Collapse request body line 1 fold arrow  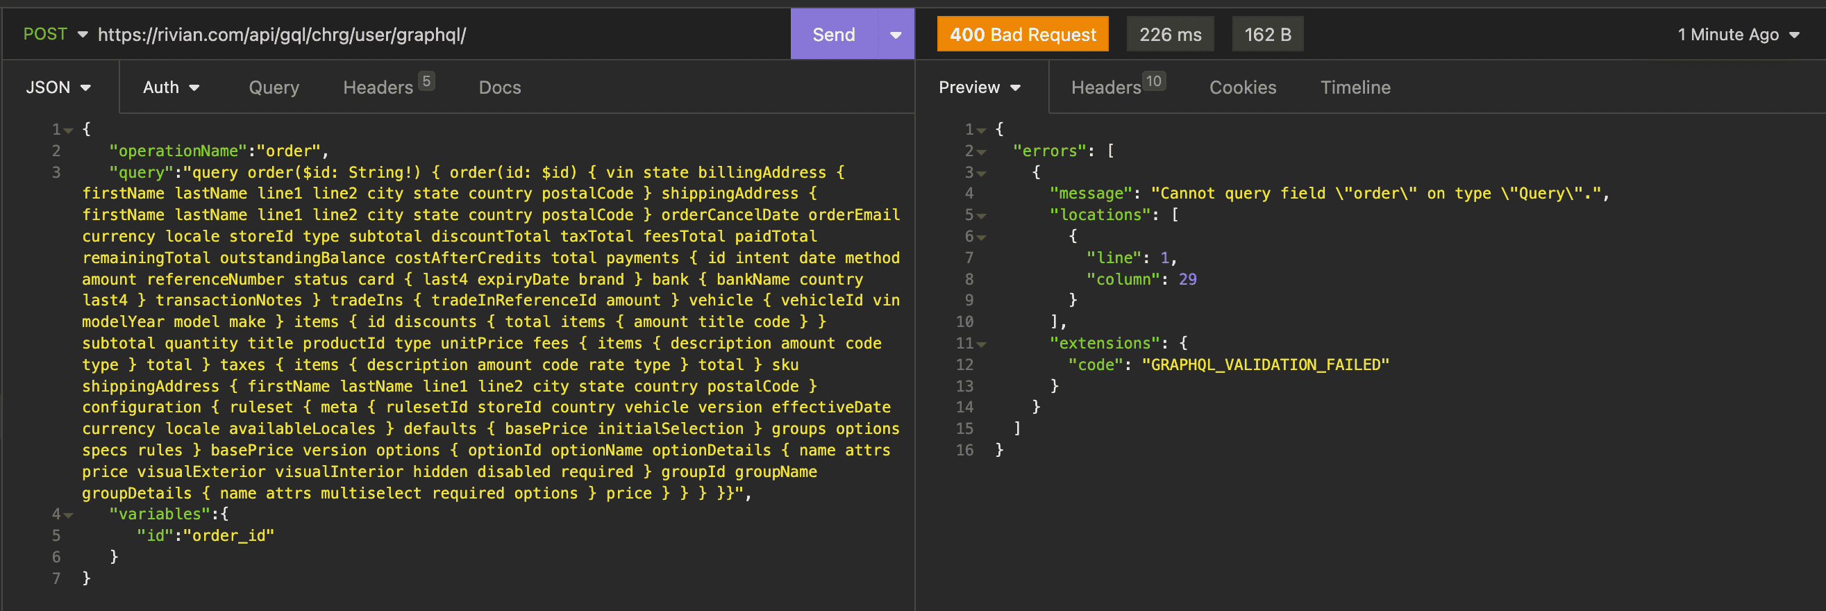coord(69,131)
